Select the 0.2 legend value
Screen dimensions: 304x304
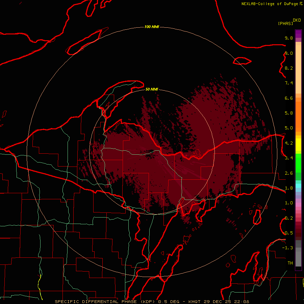[x=289, y=218]
